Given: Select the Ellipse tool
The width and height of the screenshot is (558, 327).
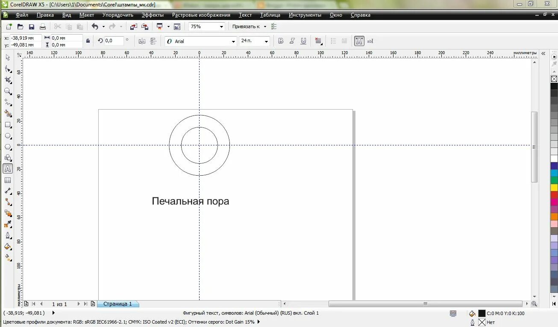Looking at the screenshot, I should click(8, 136).
